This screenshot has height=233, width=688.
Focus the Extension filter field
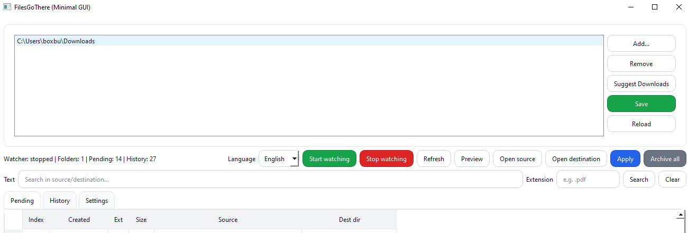click(588, 179)
